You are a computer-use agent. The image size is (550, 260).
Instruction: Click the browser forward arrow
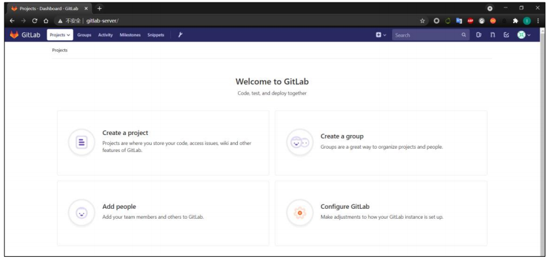24,21
